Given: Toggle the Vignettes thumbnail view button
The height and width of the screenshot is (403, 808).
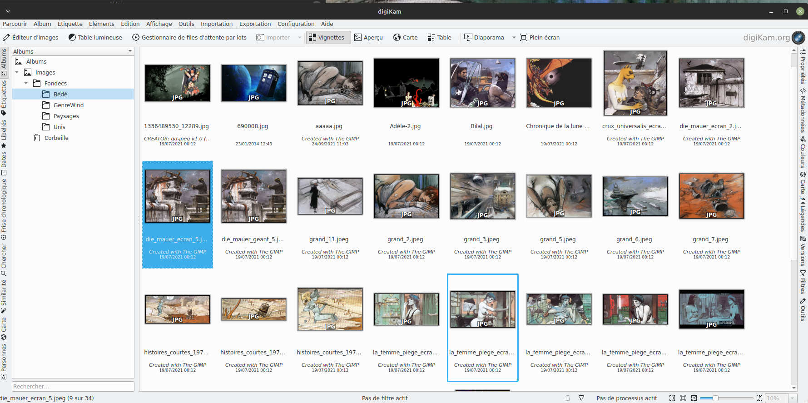Looking at the screenshot, I should coord(328,37).
